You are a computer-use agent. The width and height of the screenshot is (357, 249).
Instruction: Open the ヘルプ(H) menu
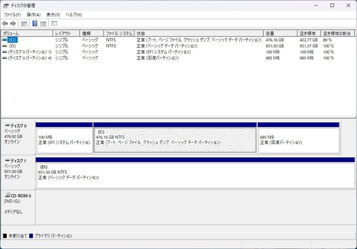tap(74, 15)
